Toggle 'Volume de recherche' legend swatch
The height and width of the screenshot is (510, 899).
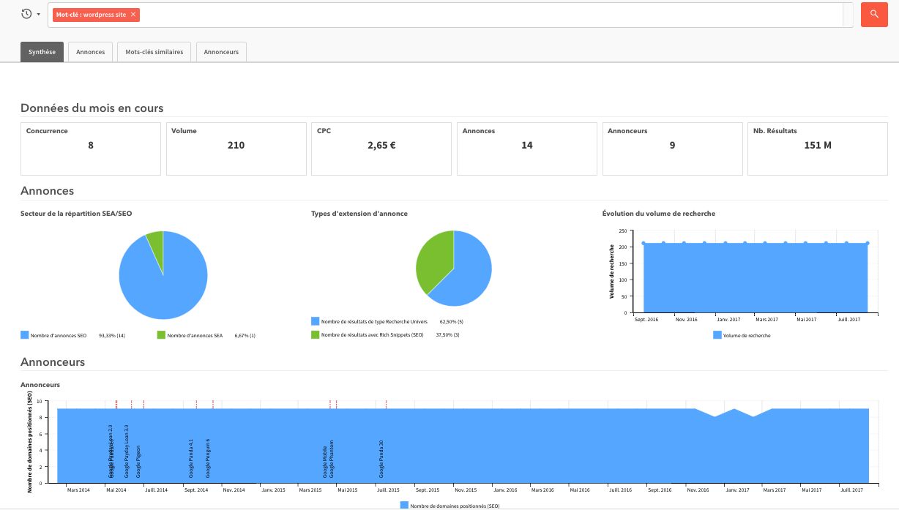(x=717, y=335)
